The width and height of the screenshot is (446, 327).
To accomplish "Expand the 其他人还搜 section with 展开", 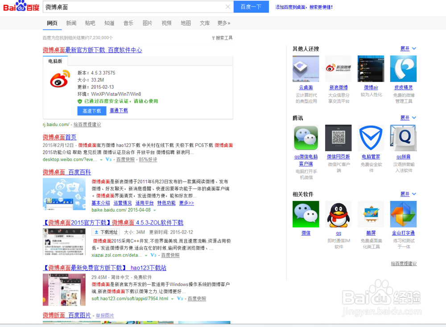I will point(408,49).
